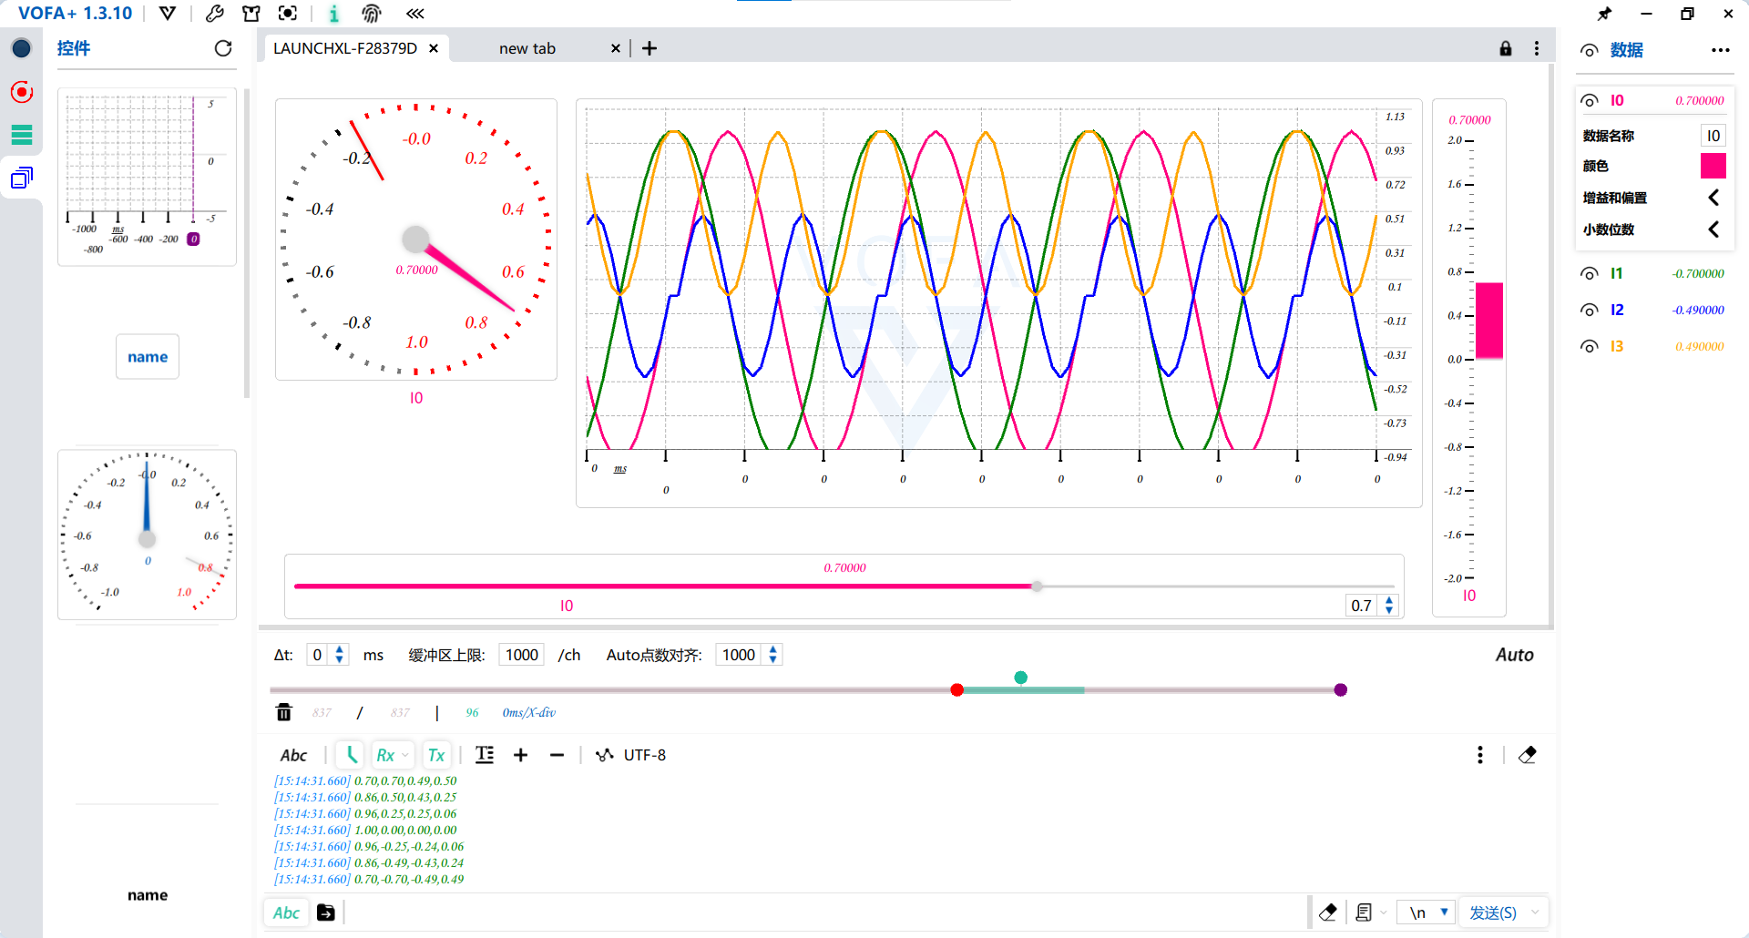The image size is (1749, 938).
Task: Refresh the widget list
Action: [x=223, y=48]
